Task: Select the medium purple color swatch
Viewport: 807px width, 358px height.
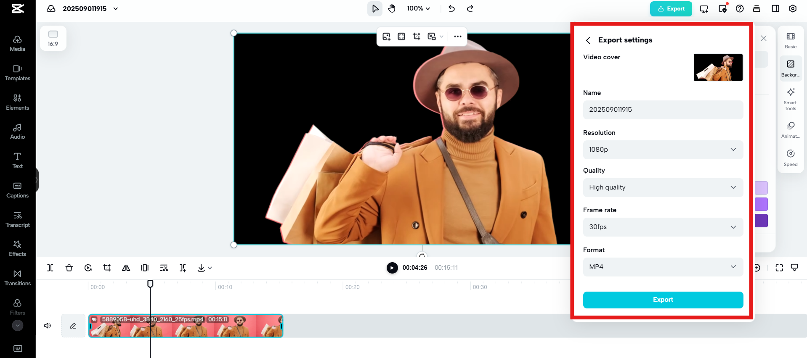Action: pyautogui.click(x=762, y=204)
